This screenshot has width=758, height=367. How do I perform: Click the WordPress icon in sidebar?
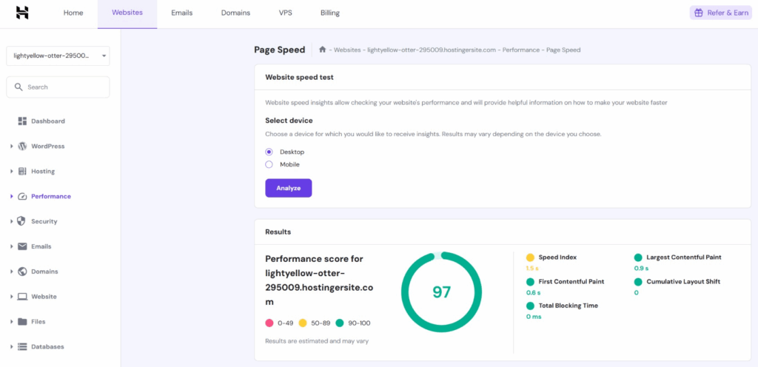[22, 147]
